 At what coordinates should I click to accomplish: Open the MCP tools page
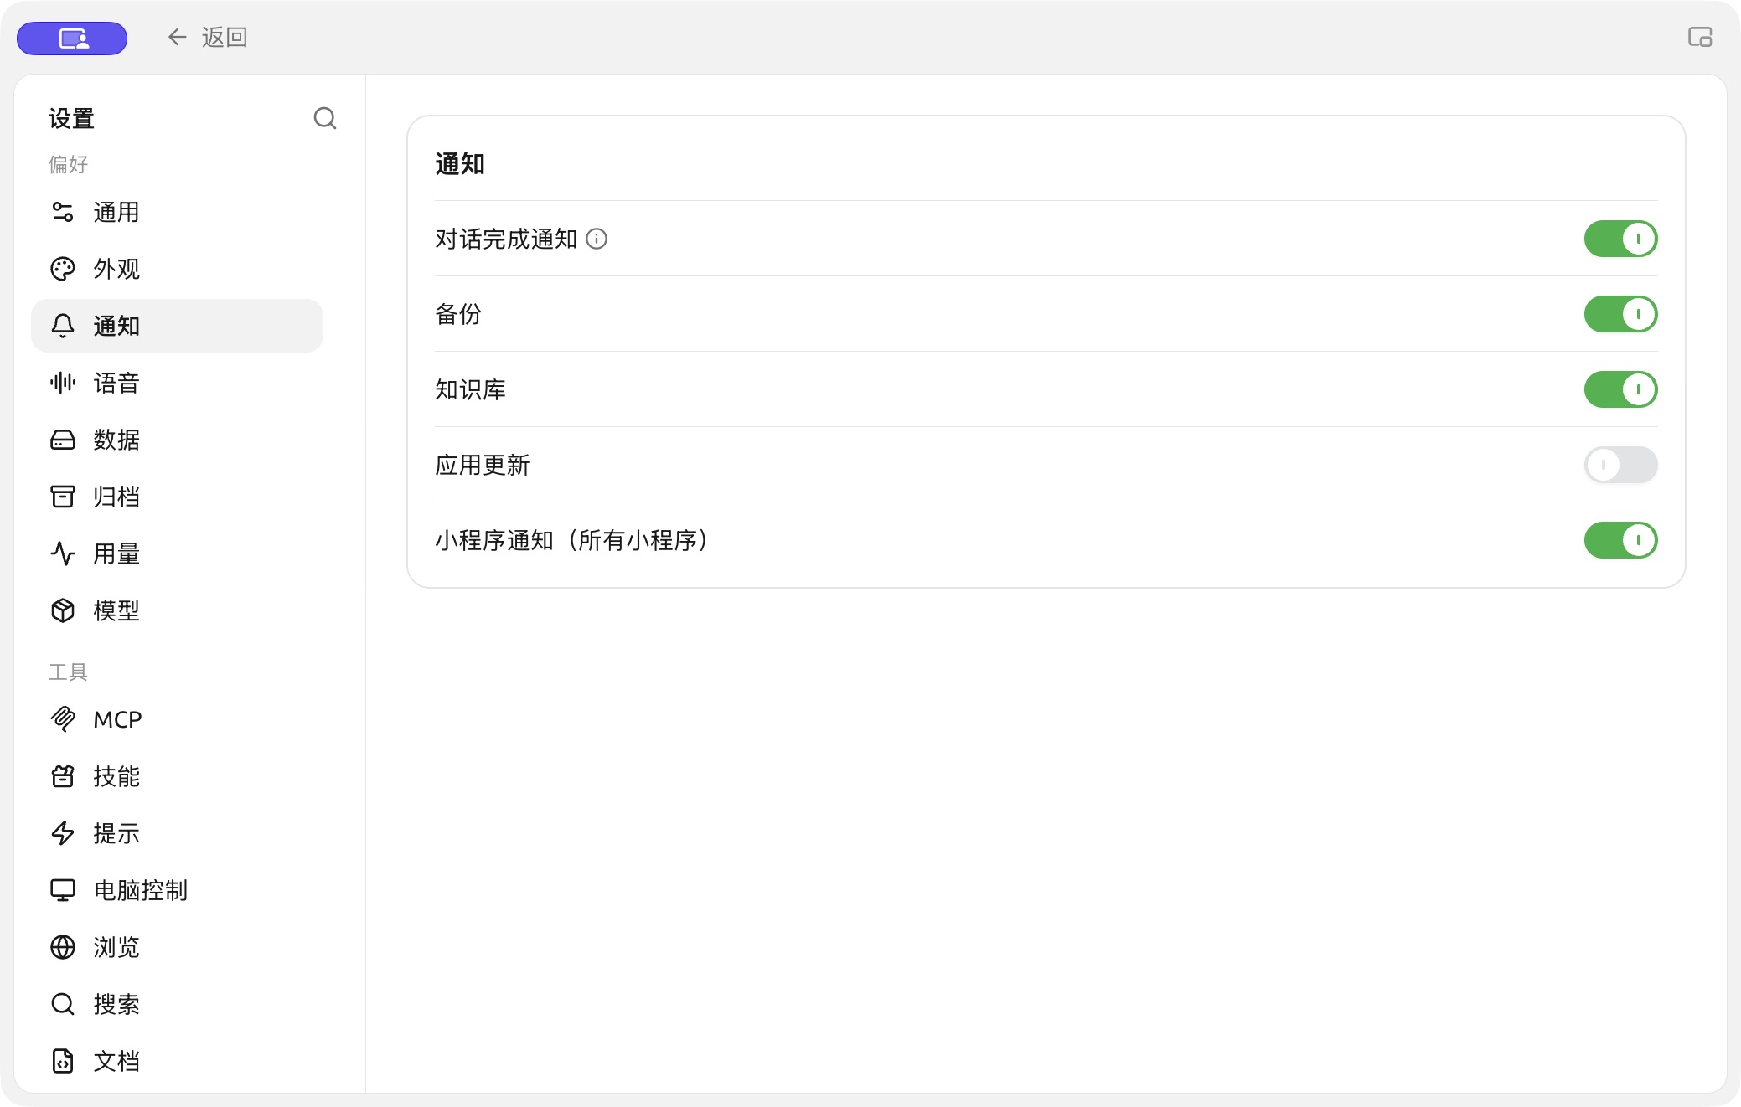coord(177,719)
